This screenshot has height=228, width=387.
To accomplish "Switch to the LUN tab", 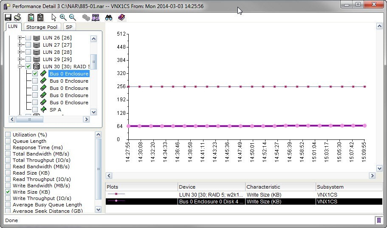I will tap(13, 26).
